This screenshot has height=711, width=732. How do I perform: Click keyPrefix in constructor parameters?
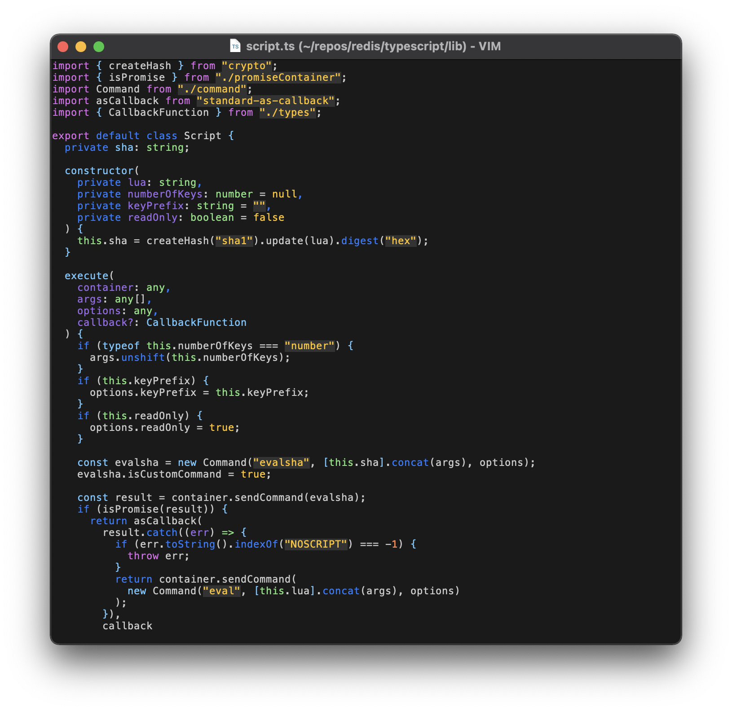155,206
